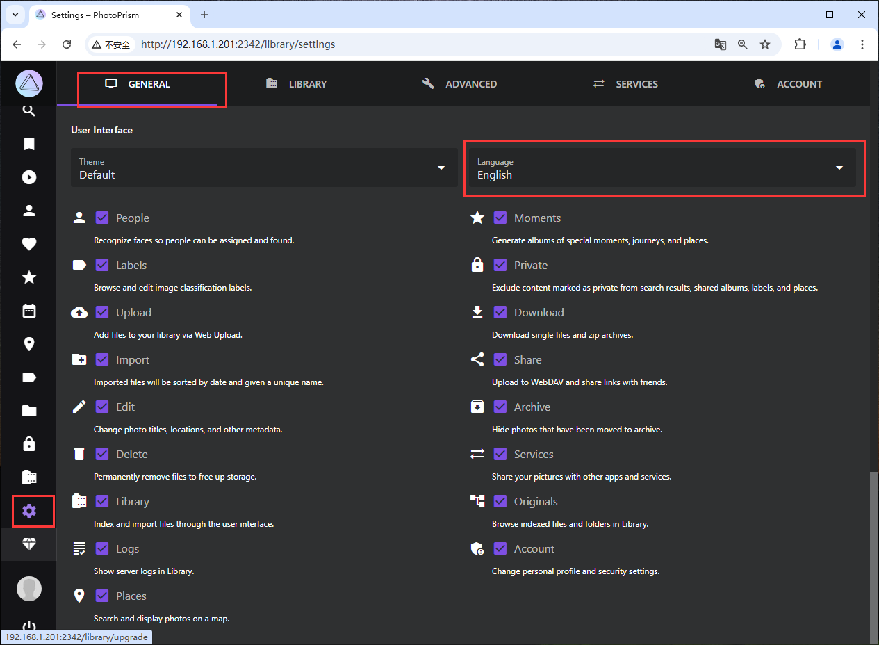
Task: Open Places via the sidebar map pin icon
Action: pyautogui.click(x=28, y=344)
